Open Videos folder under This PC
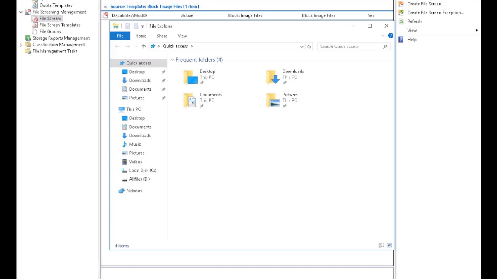The height and width of the screenshot is (279, 497). pos(135,162)
